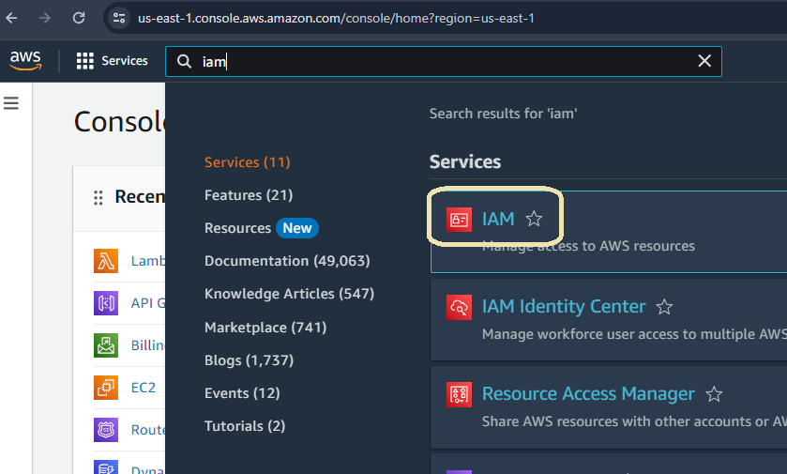Image resolution: width=787 pixels, height=474 pixels.
Task: Focus the search field containing 'iam'
Action: [x=443, y=61]
